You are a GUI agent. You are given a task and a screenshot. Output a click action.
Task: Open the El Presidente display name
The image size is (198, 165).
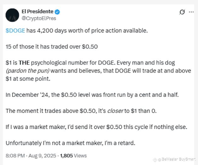tap(38, 12)
